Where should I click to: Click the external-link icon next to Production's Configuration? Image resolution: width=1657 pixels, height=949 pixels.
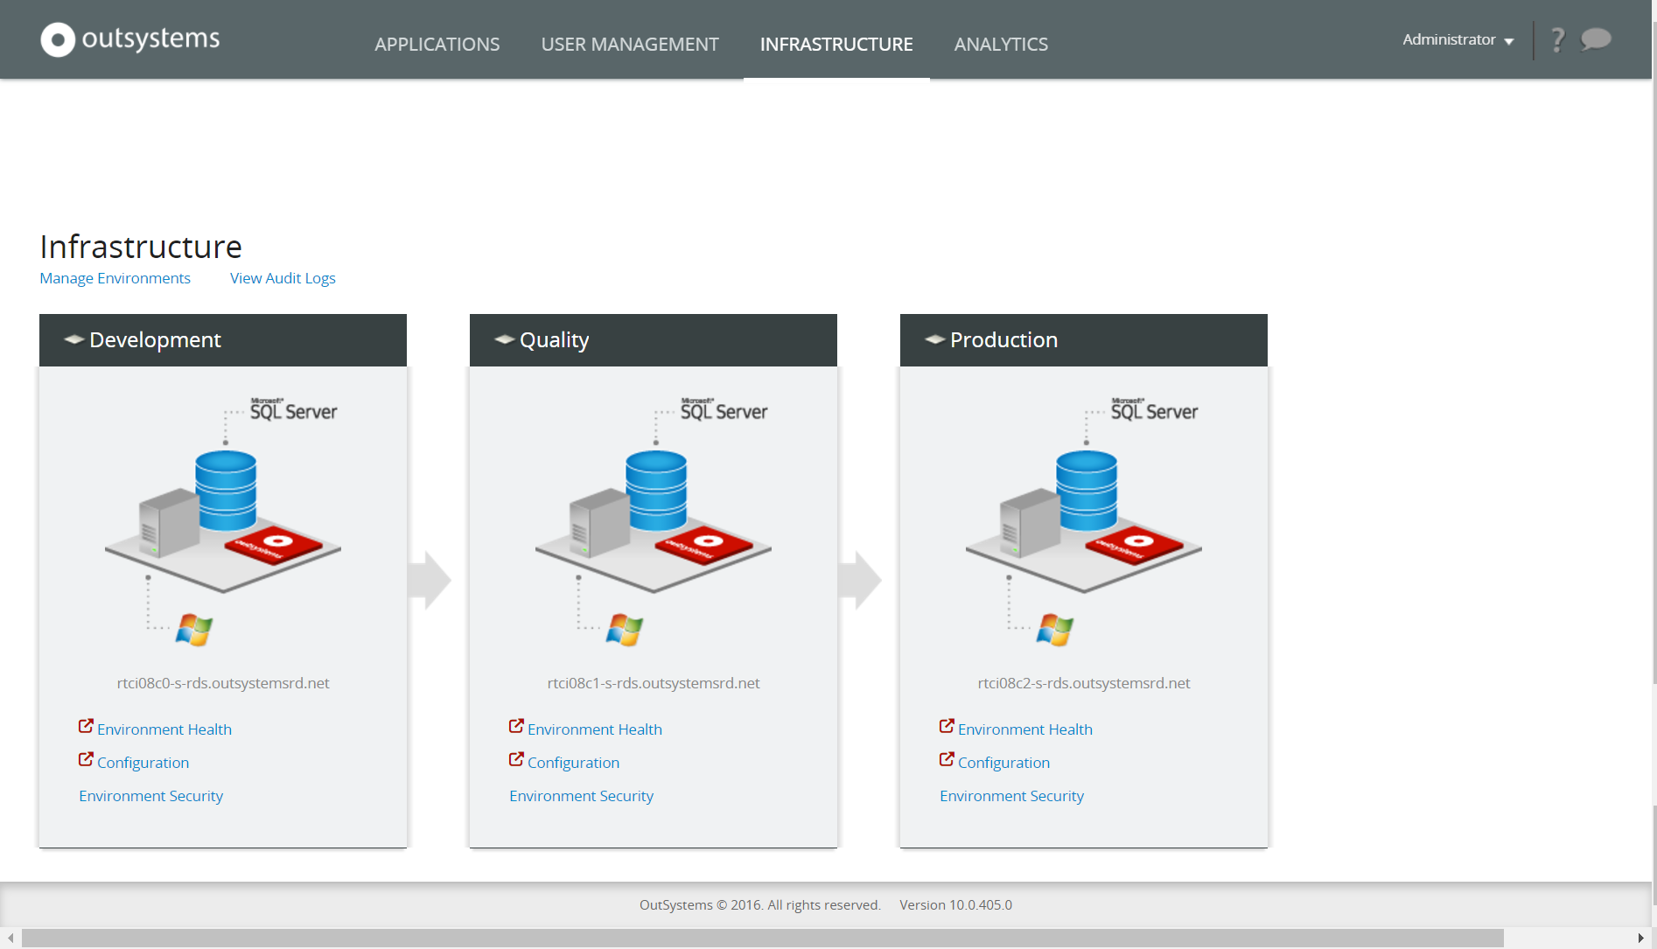(x=947, y=759)
